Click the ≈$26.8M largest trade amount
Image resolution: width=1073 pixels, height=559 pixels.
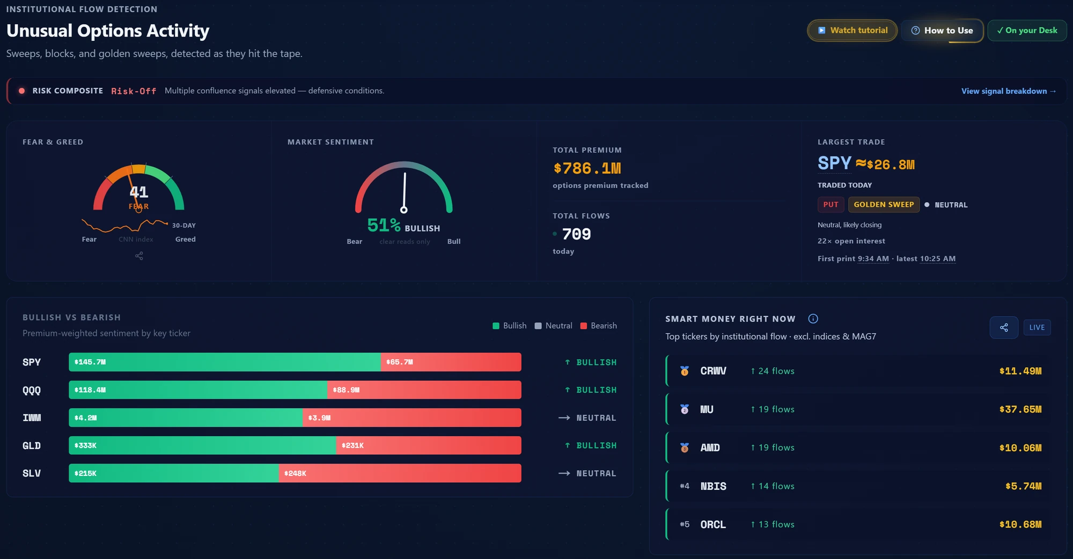(x=885, y=164)
